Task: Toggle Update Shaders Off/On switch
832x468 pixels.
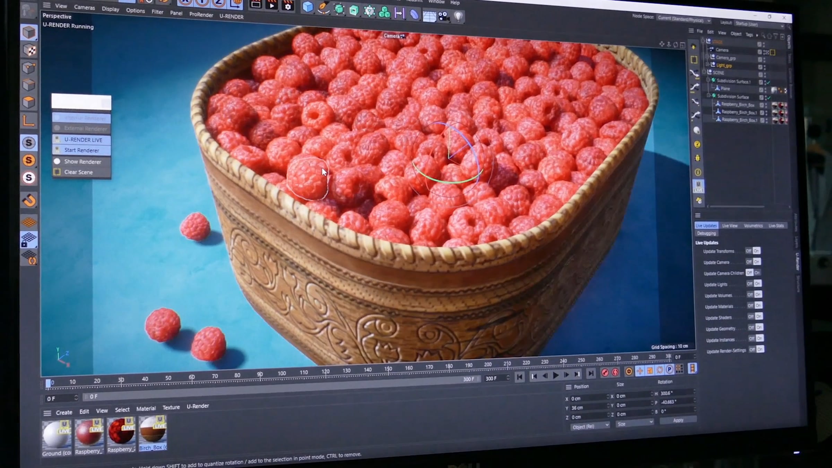Action: [755, 317]
